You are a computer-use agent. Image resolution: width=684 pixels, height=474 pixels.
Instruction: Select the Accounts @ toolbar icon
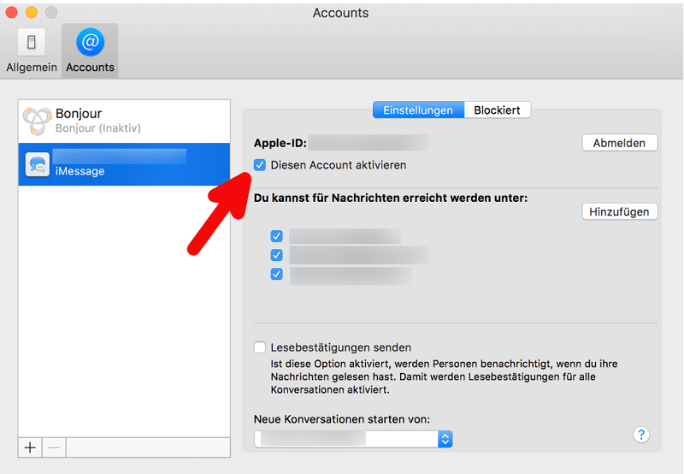coord(90,51)
